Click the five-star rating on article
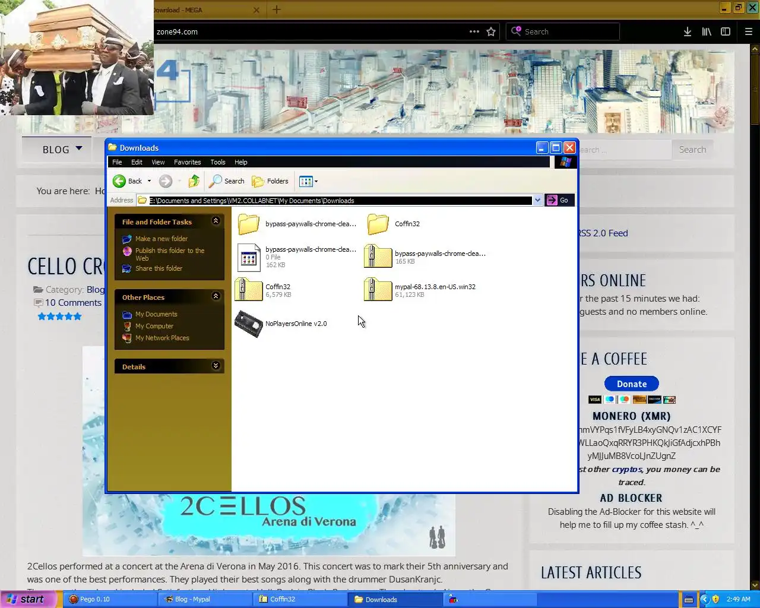 coord(59,316)
